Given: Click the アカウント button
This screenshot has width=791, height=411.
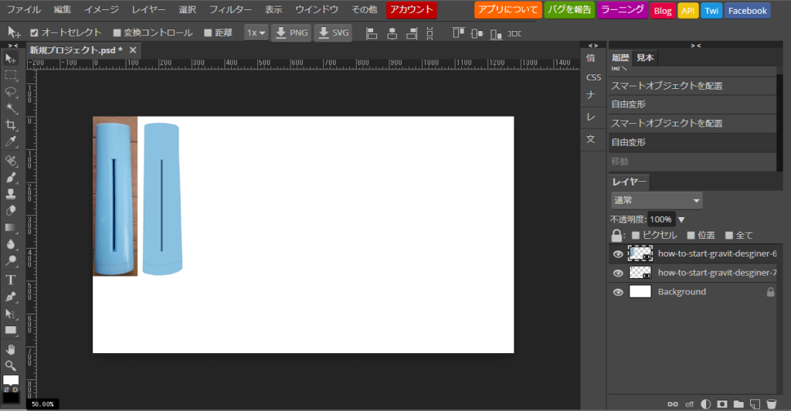Looking at the screenshot, I should click(x=412, y=9).
